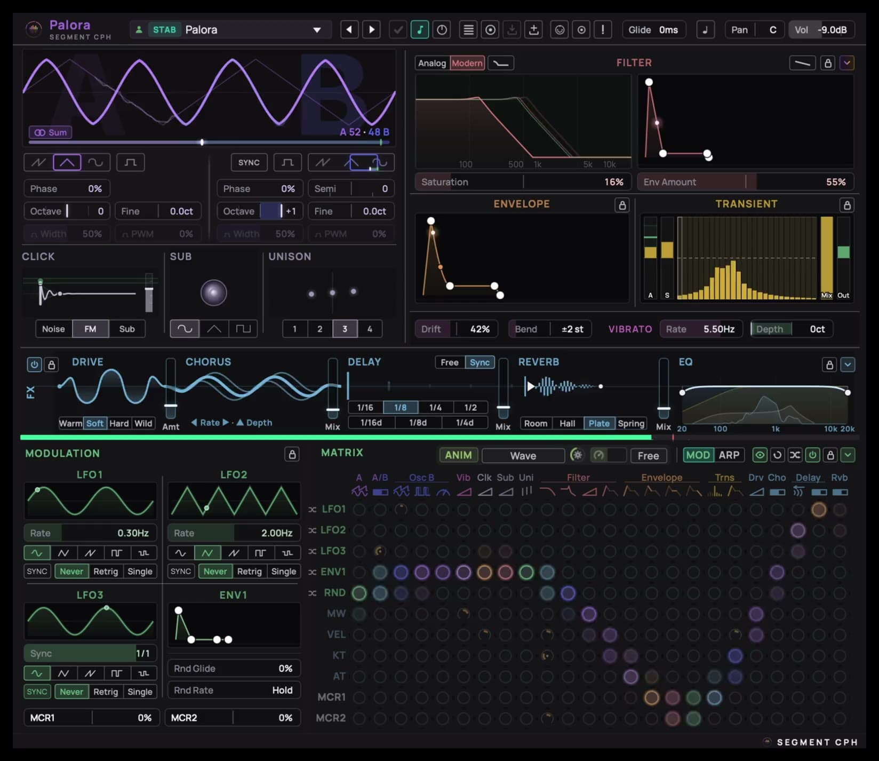Select triangle waveform for oscillator A
Screen dimensions: 879x761
67,162
